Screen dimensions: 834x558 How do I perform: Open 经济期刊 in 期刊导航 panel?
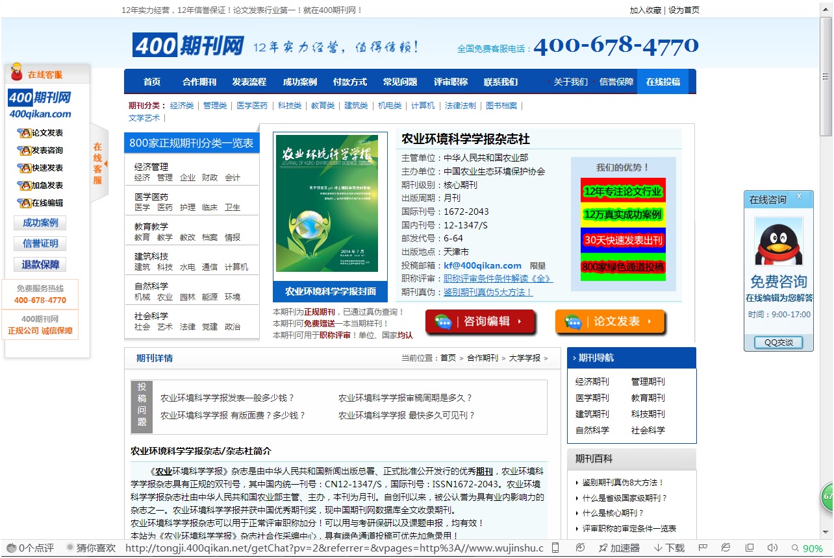tap(592, 382)
